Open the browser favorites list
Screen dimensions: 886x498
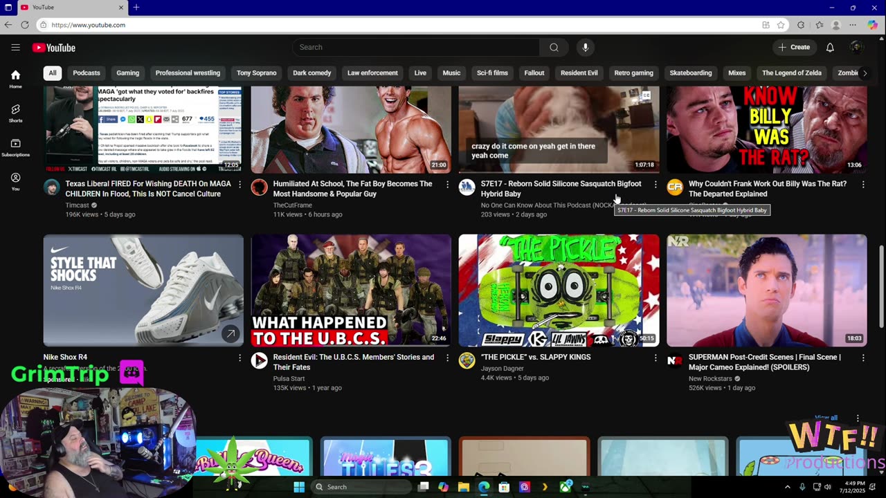820,25
